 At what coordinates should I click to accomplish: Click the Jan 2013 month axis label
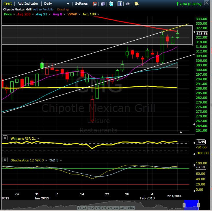coord(42,198)
